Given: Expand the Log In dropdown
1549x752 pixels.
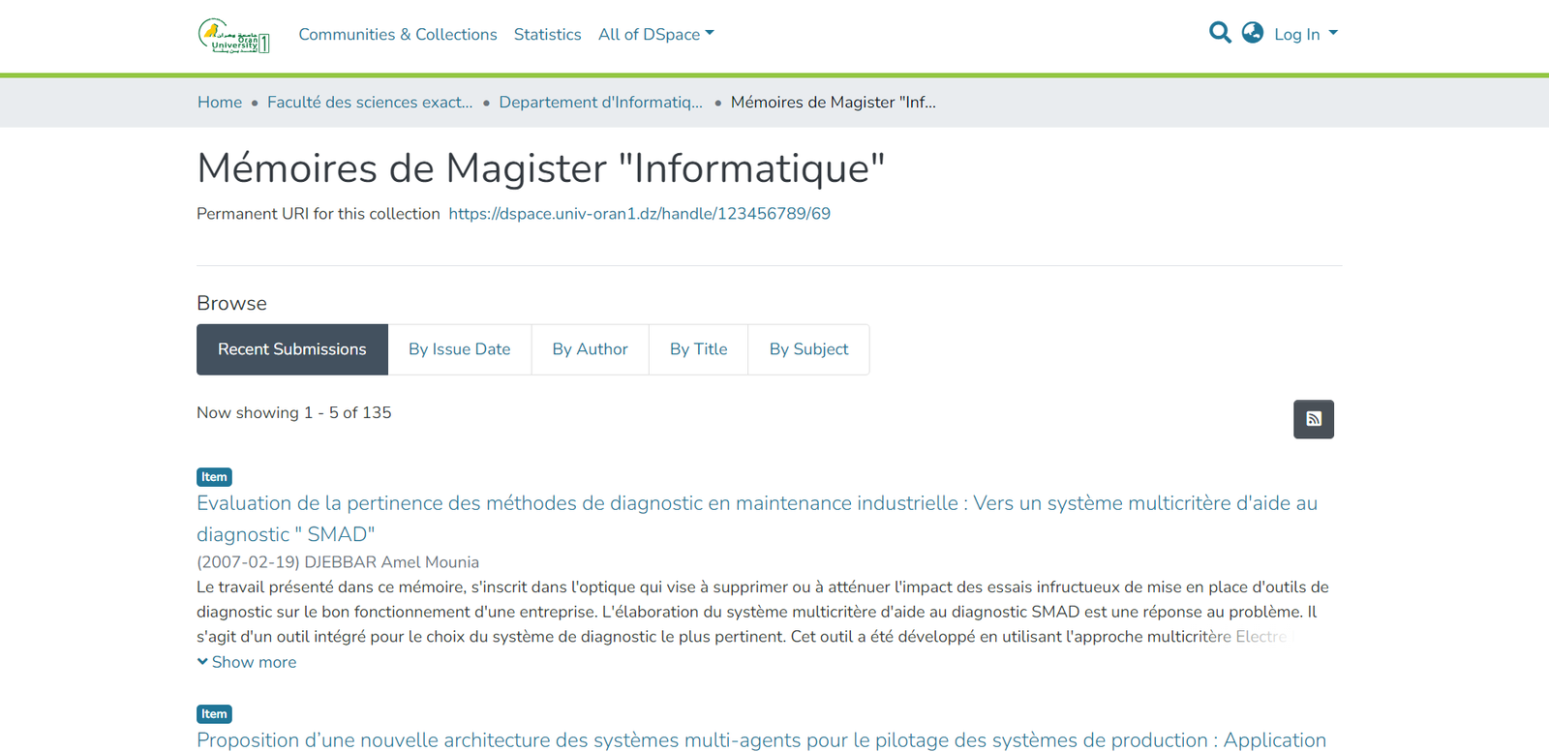Looking at the screenshot, I should pos(1305,34).
